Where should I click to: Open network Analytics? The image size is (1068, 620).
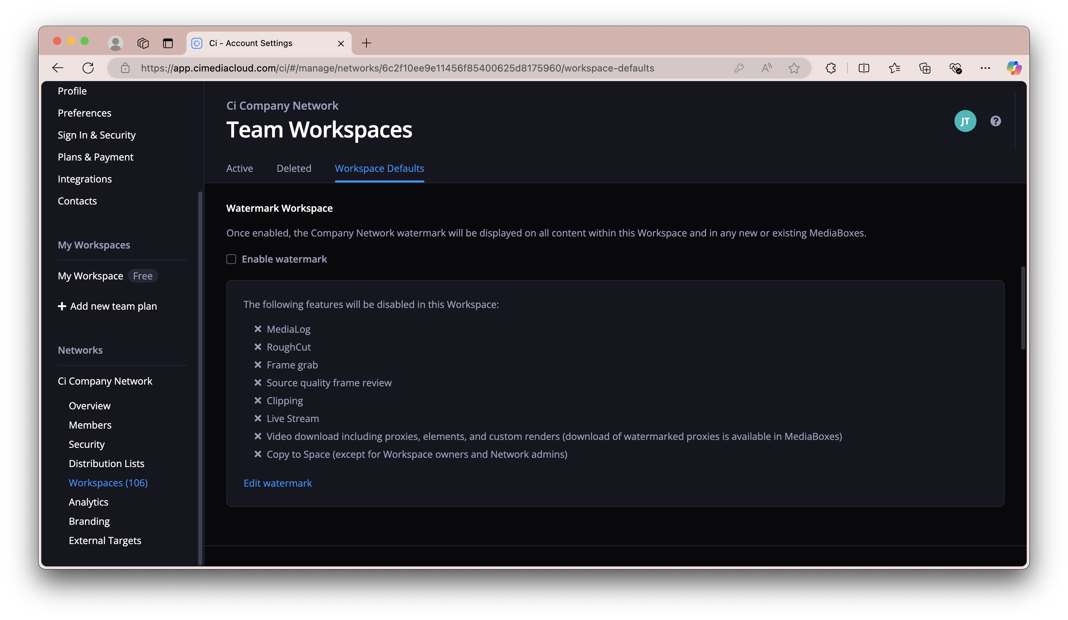[x=88, y=502]
